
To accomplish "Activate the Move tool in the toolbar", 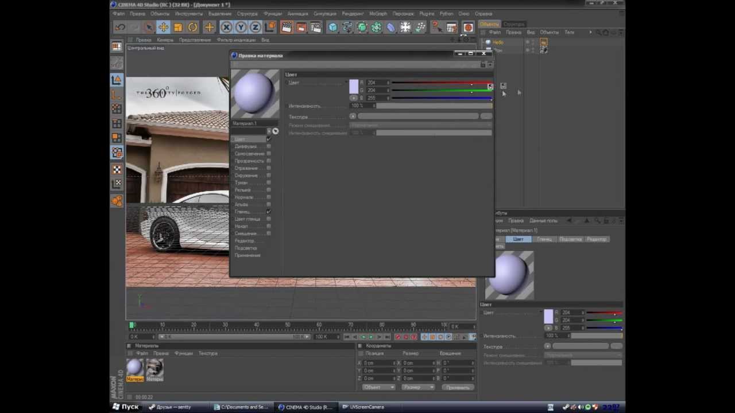I will (x=164, y=27).
